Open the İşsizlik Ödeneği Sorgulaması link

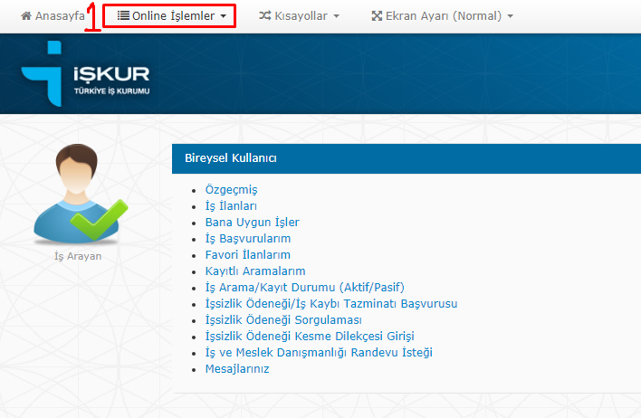[x=283, y=320]
